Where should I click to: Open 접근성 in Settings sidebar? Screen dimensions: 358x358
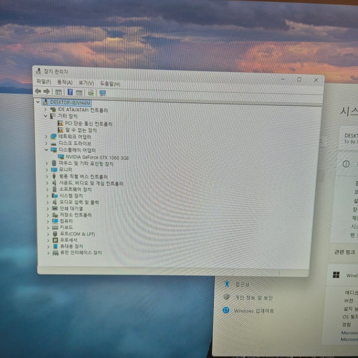tap(242, 284)
